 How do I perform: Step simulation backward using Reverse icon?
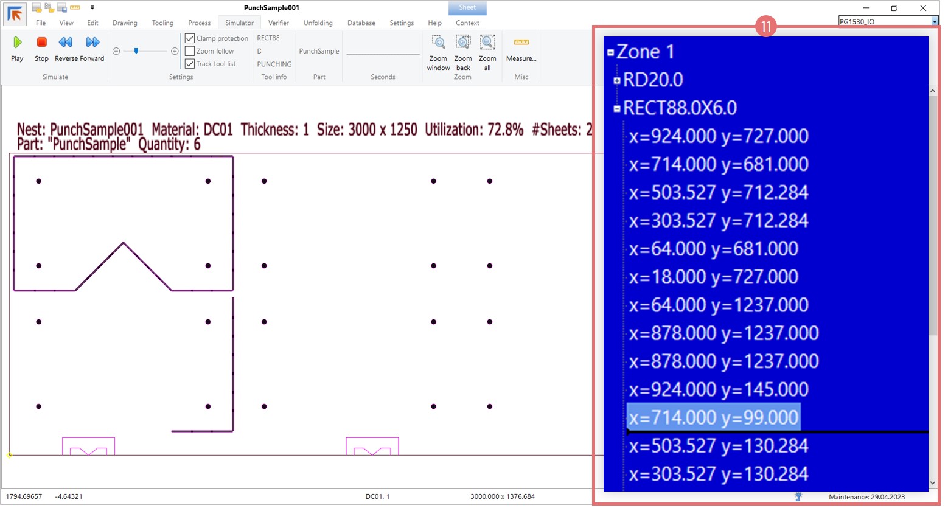pos(66,43)
